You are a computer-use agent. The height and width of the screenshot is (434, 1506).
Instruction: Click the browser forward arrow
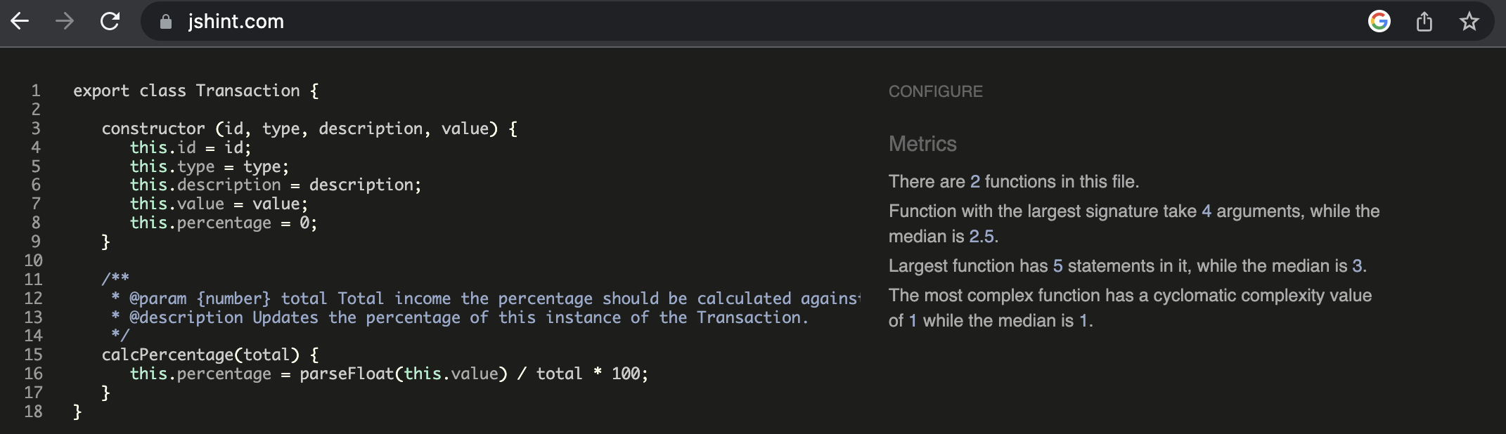tap(65, 21)
